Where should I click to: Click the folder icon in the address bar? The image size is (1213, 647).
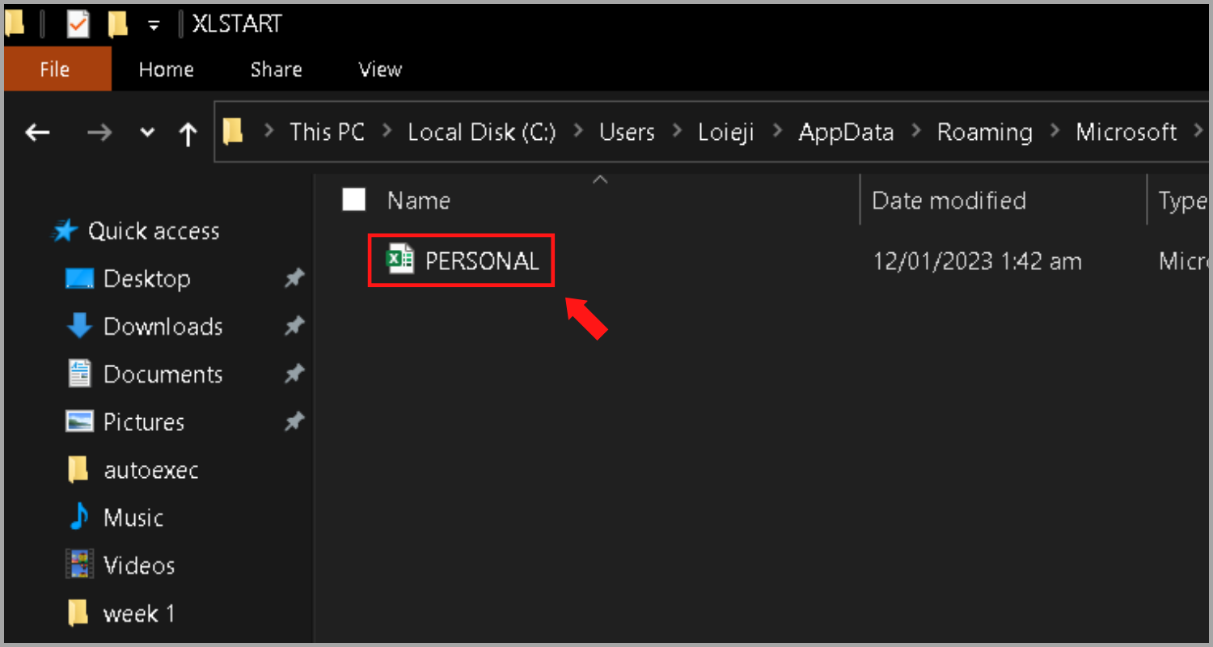click(x=235, y=132)
